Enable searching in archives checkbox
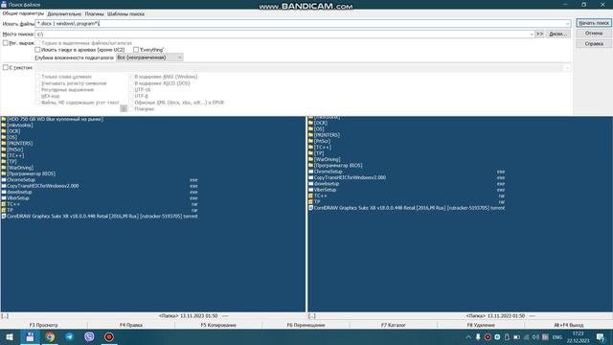This screenshot has width=613, height=345. point(37,50)
